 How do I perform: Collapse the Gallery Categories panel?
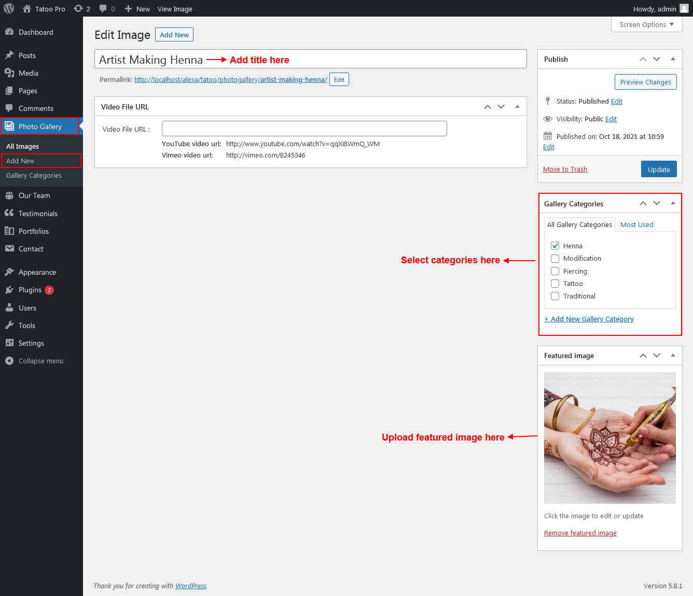(x=673, y=204)
